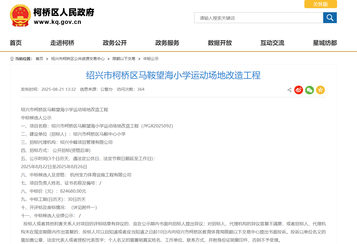Click 中标公示 breadcrumb link

tap(151, 59)
